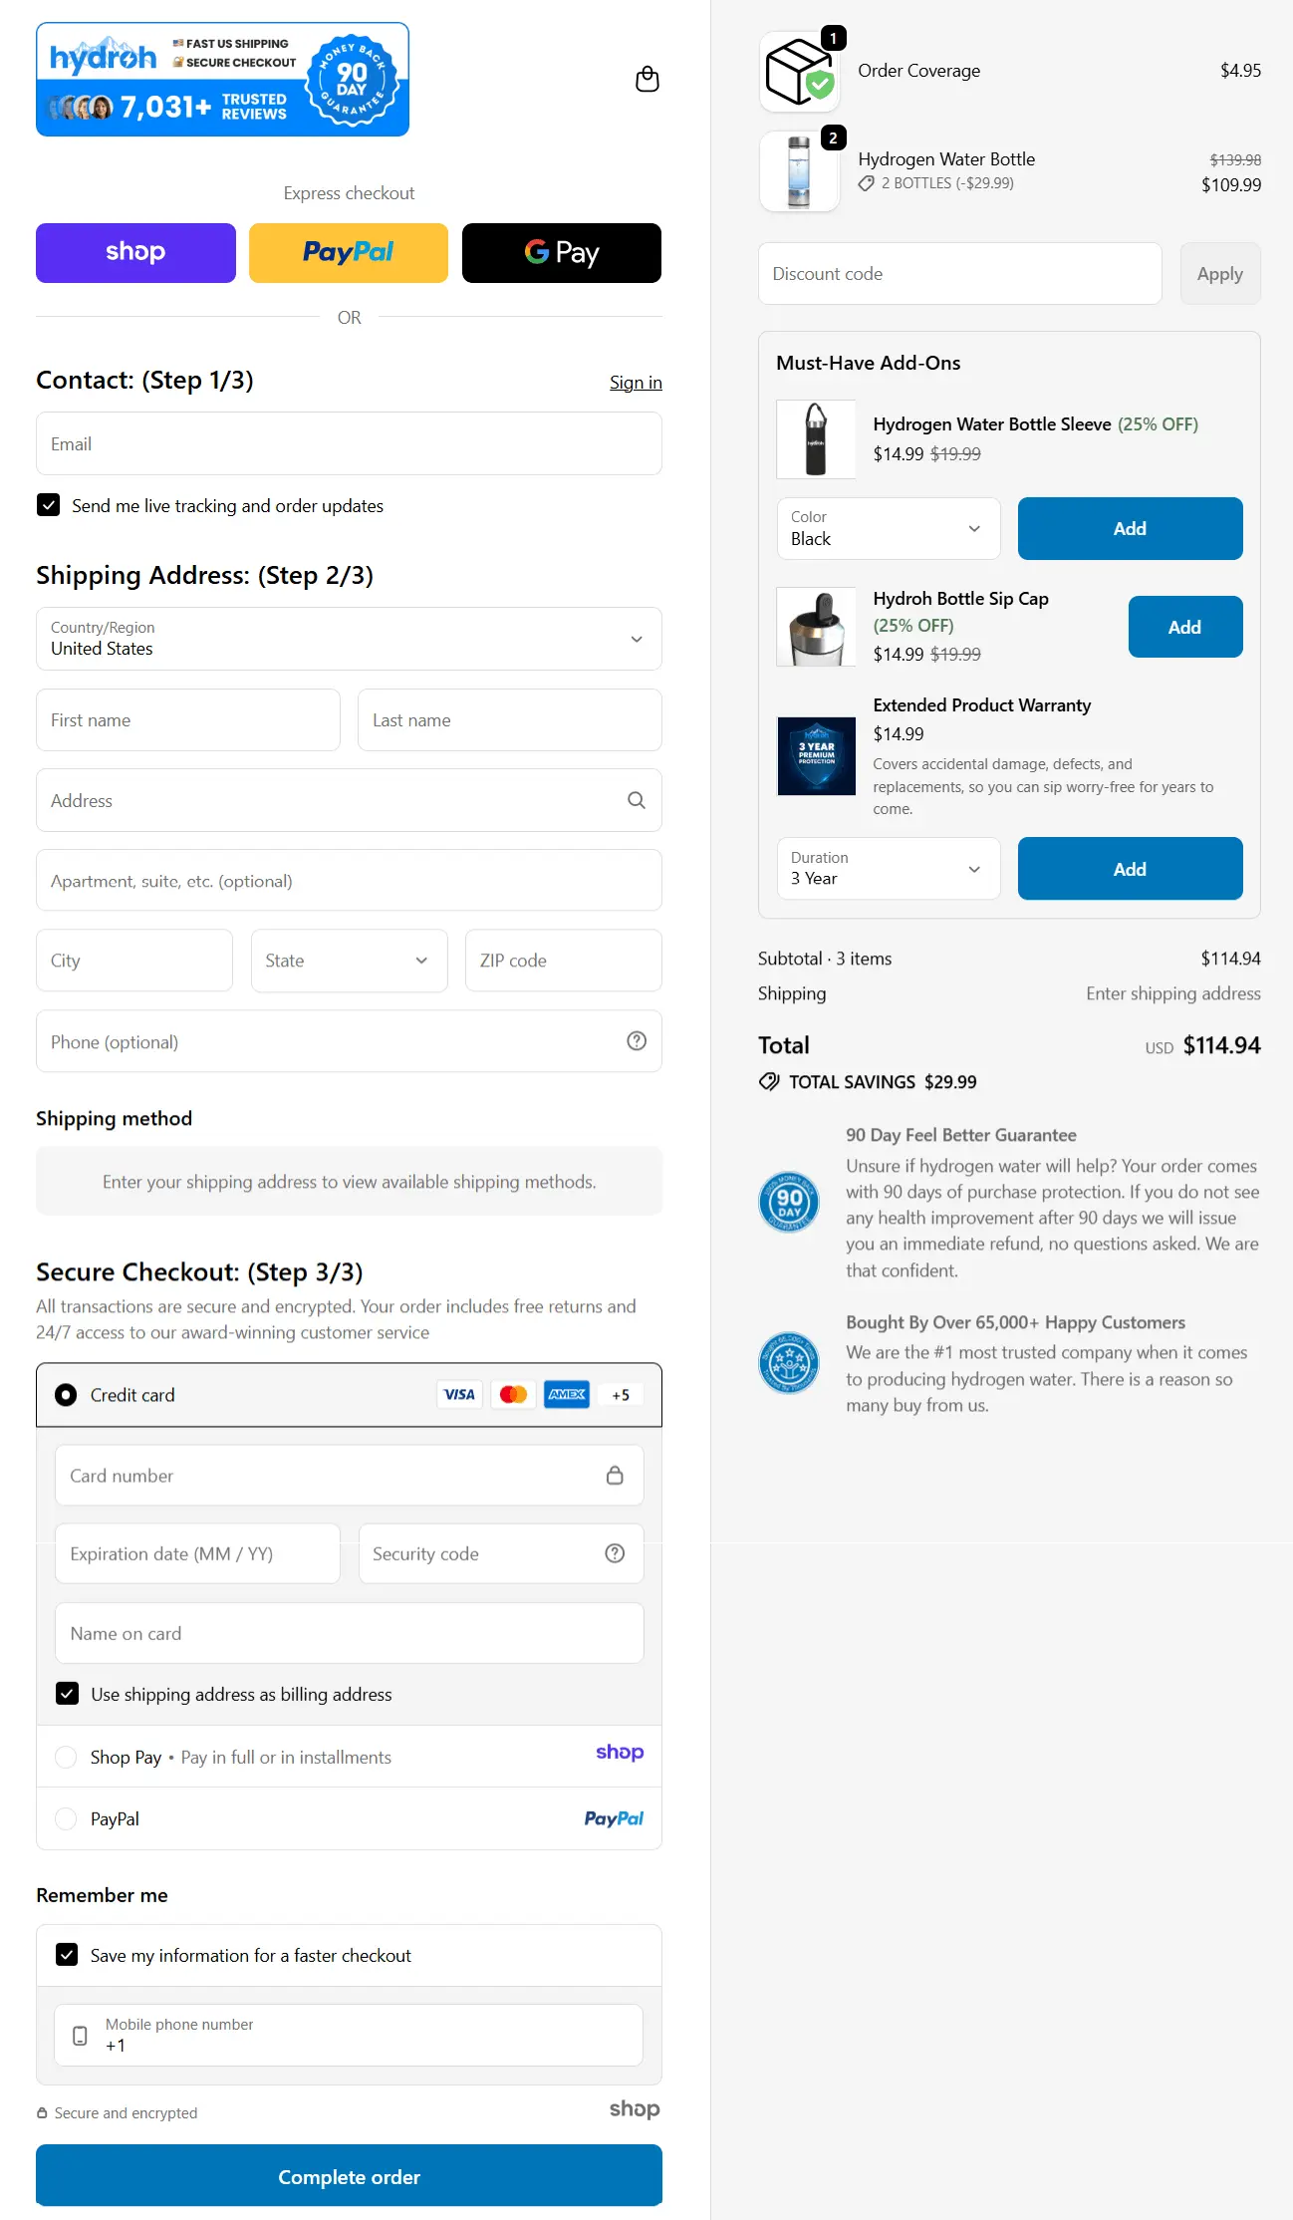The image size is (1293, 2220).
Task: Click the Sign in link
Action: tap(636, 382)
